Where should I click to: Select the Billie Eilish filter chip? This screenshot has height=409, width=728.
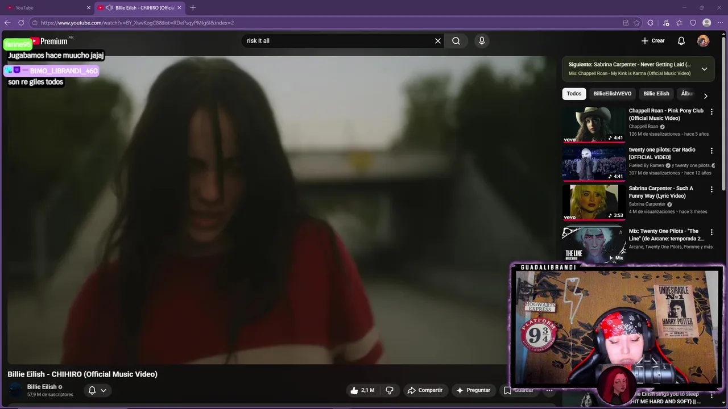pyautogui.click(x=656, y=94)
